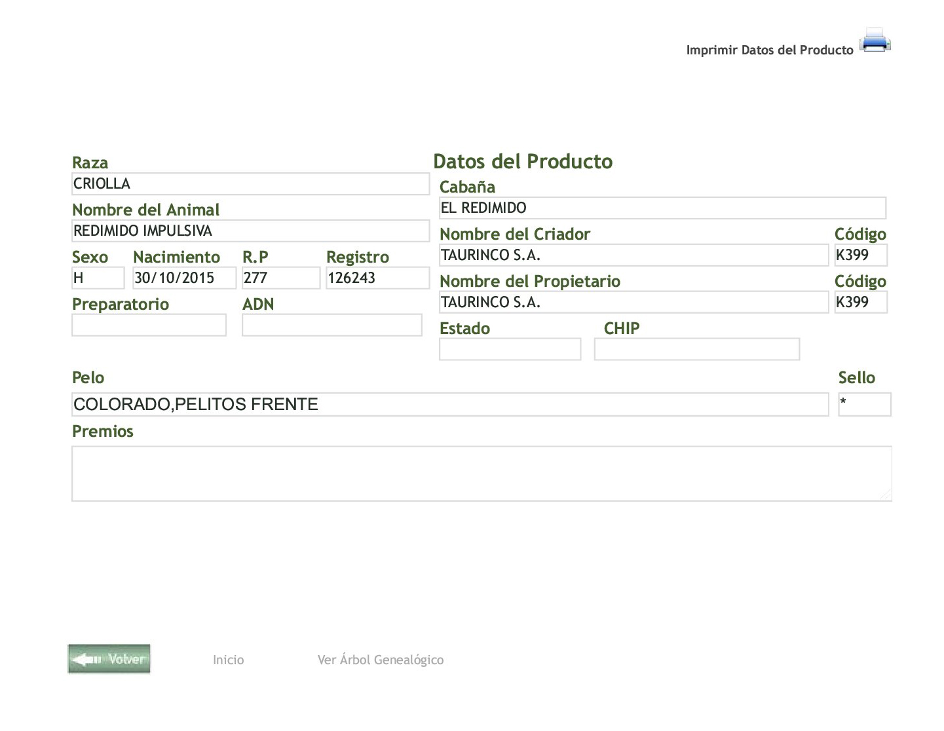Image resolution: width=944 pixels, height=731 pixels.
Task: Select the Pelo field text
Action: click(449, 405)
